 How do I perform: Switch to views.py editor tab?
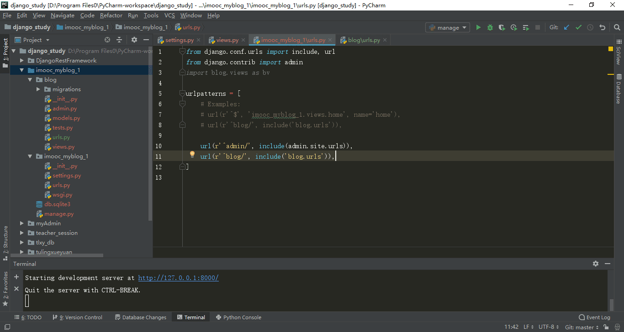pos(227,40)
